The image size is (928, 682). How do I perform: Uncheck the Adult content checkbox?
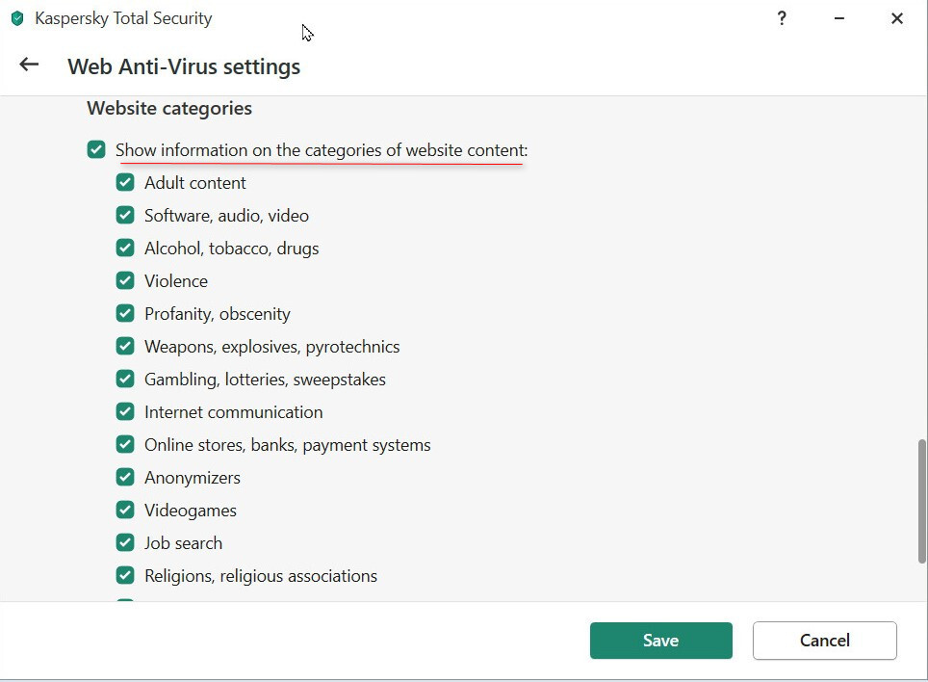point(125,183)
